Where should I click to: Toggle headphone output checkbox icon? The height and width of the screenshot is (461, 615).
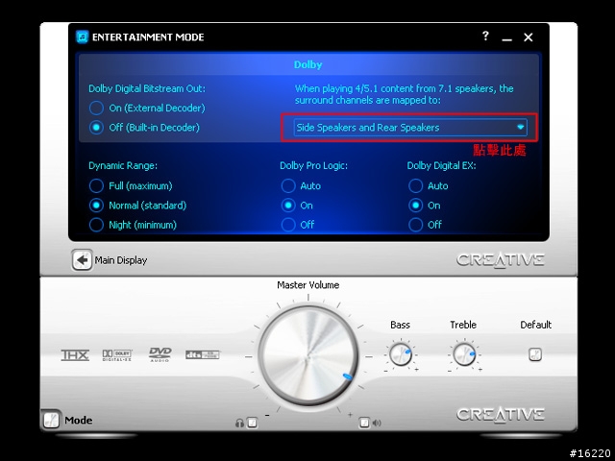(x=252, y=423)
